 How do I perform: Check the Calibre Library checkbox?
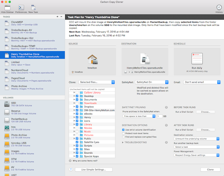click(77, 93)
